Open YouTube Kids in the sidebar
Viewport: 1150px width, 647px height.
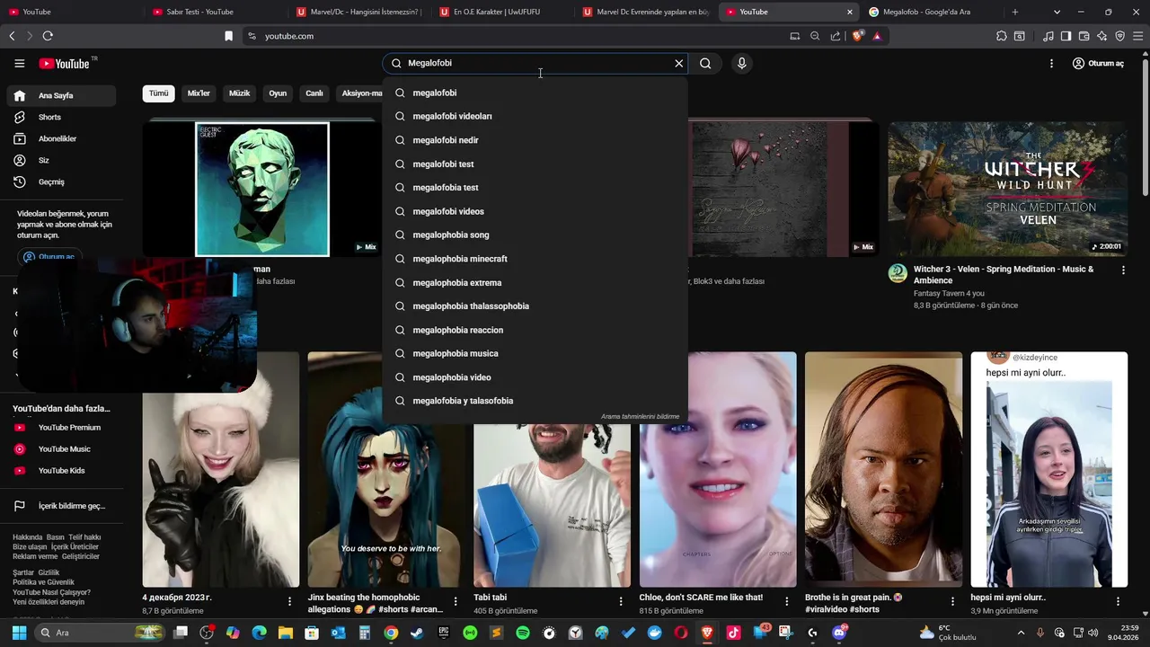(61, 471)
